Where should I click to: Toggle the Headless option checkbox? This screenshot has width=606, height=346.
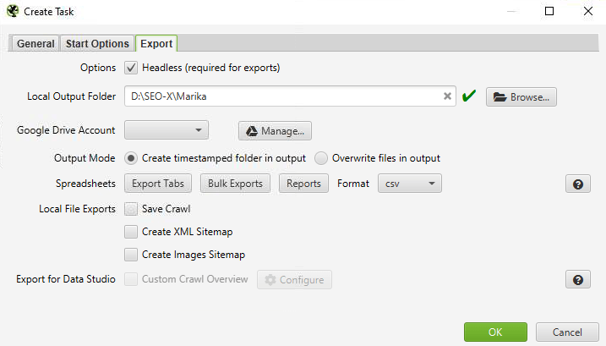[131, 68]
